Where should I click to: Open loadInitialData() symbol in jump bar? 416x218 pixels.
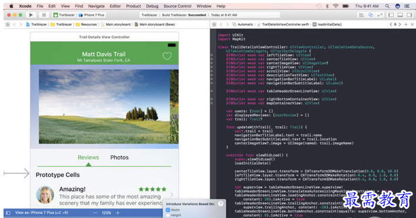point(327,24)
